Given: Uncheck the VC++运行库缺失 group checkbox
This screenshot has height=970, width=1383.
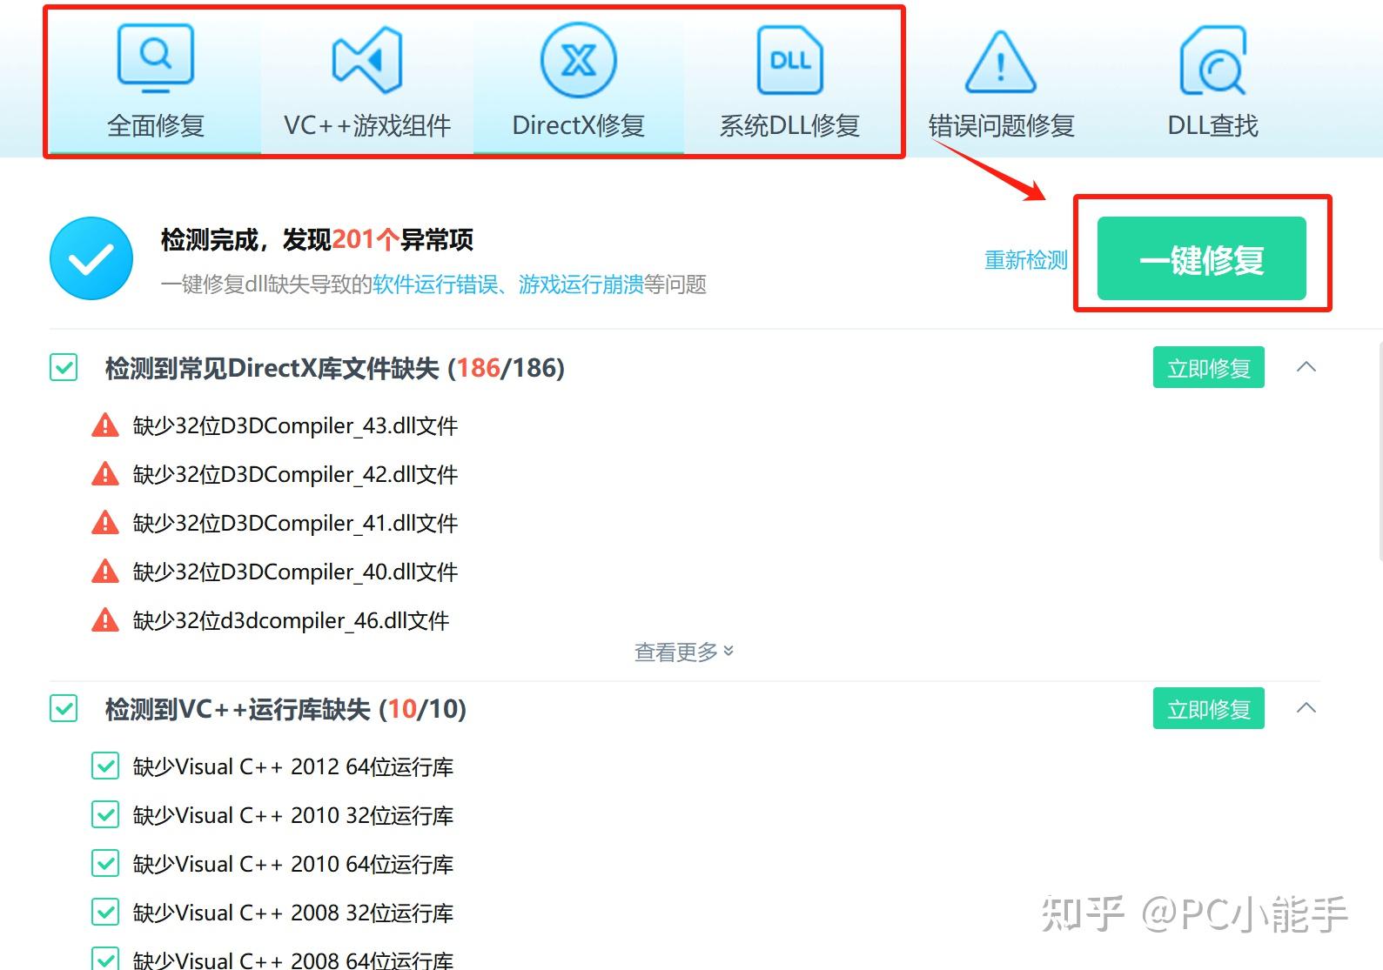Looking at the screenshot, I should [x=64, y=708].
